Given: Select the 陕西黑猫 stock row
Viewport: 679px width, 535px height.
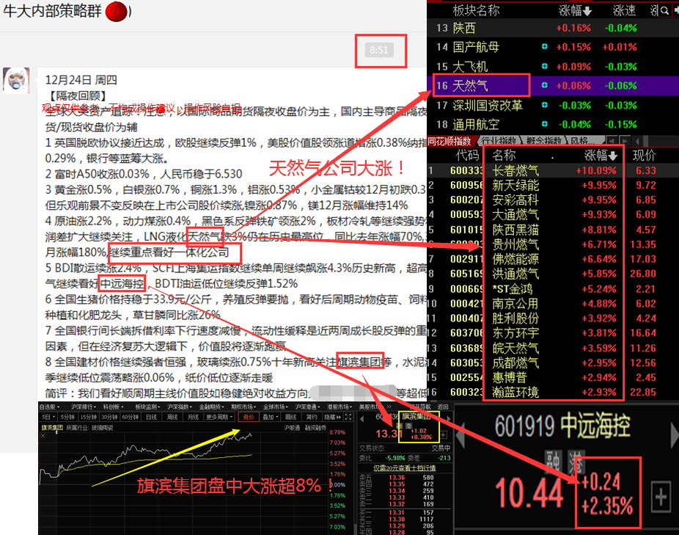Looking at the screenshot, I should click(553, 230).
